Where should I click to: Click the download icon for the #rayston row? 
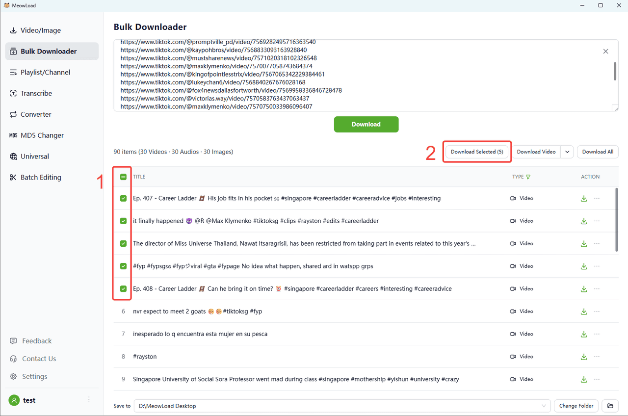pos(584,357)
